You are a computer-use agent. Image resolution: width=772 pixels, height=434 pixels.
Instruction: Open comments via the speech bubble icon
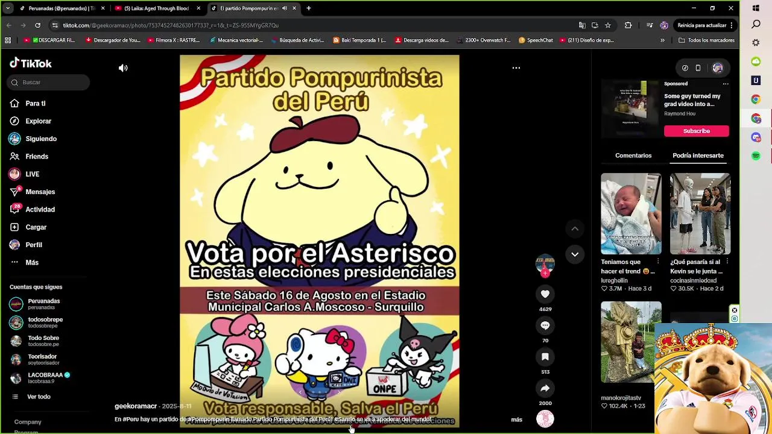(x=545, y=325)
